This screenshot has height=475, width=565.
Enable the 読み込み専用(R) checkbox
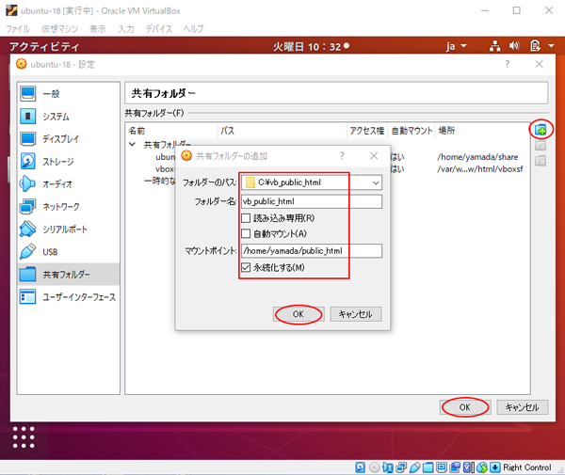[x=246, y=218]
